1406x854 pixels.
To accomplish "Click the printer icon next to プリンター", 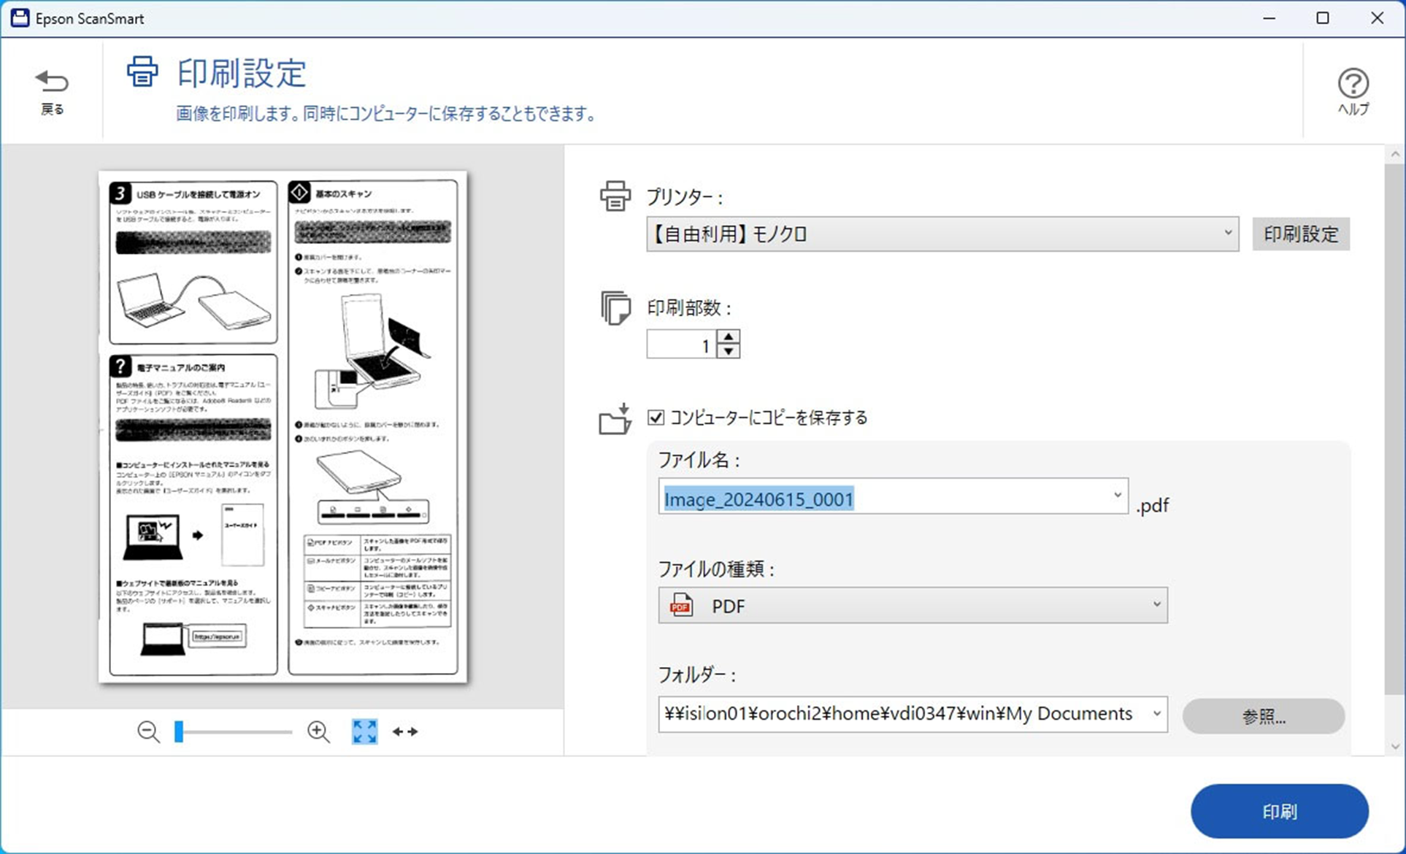I will [x=615, y=196].
